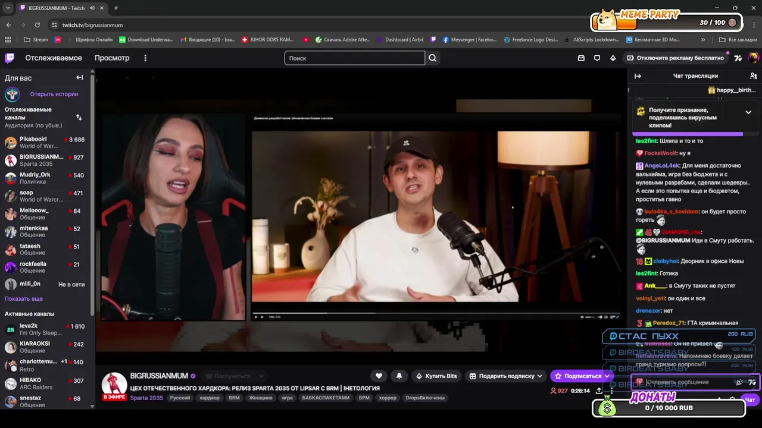Open Bits crown icon in top bar
762x428 pixels.
click(x=613, y=58)
